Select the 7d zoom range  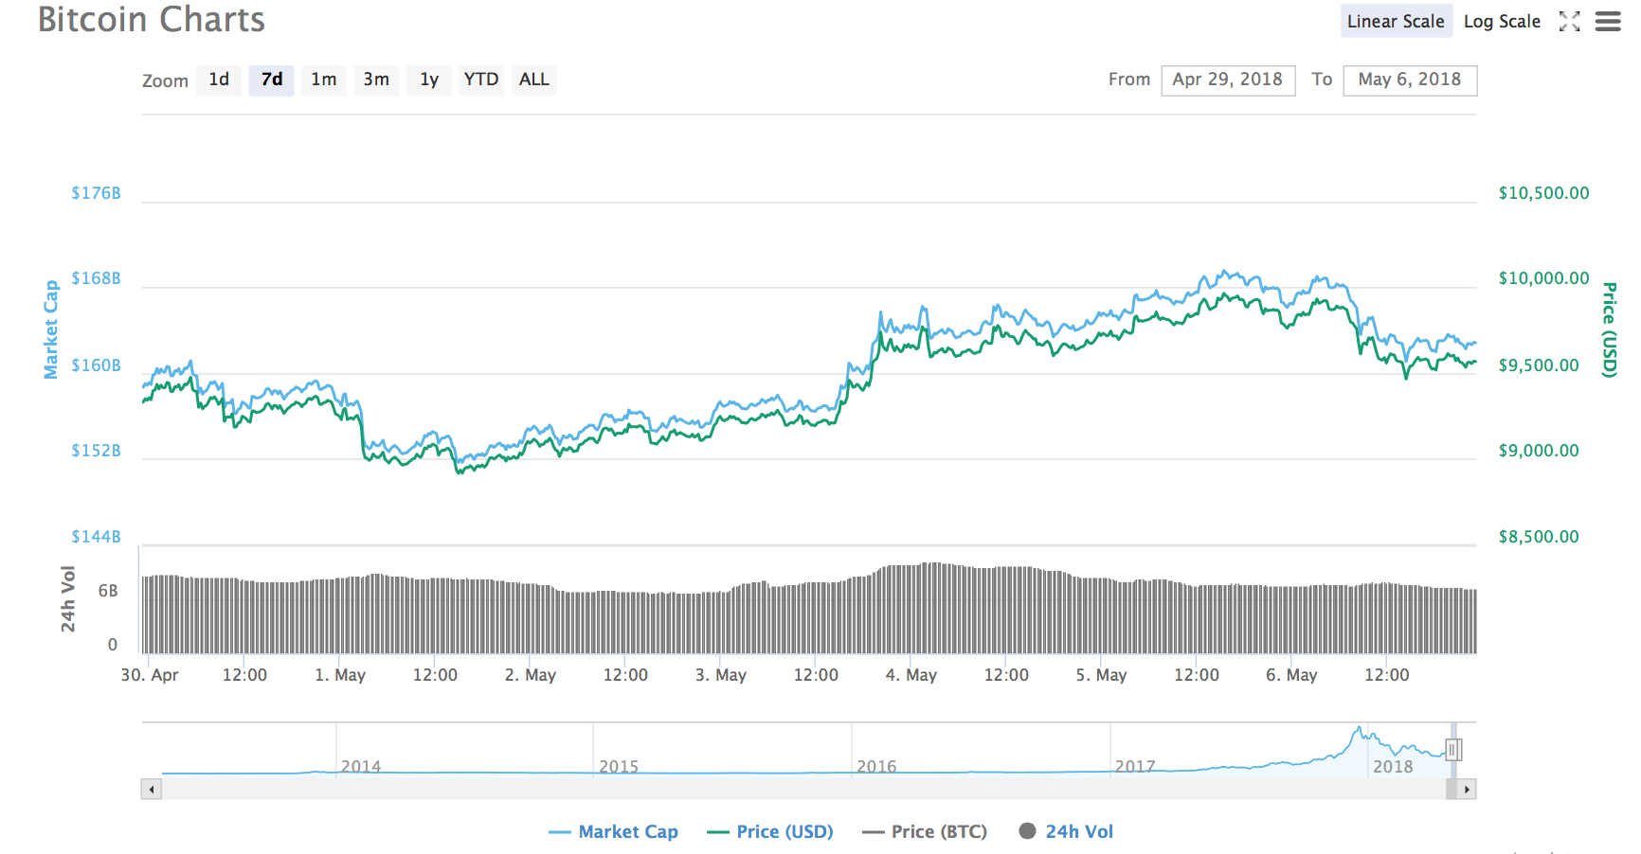(272, 80)
